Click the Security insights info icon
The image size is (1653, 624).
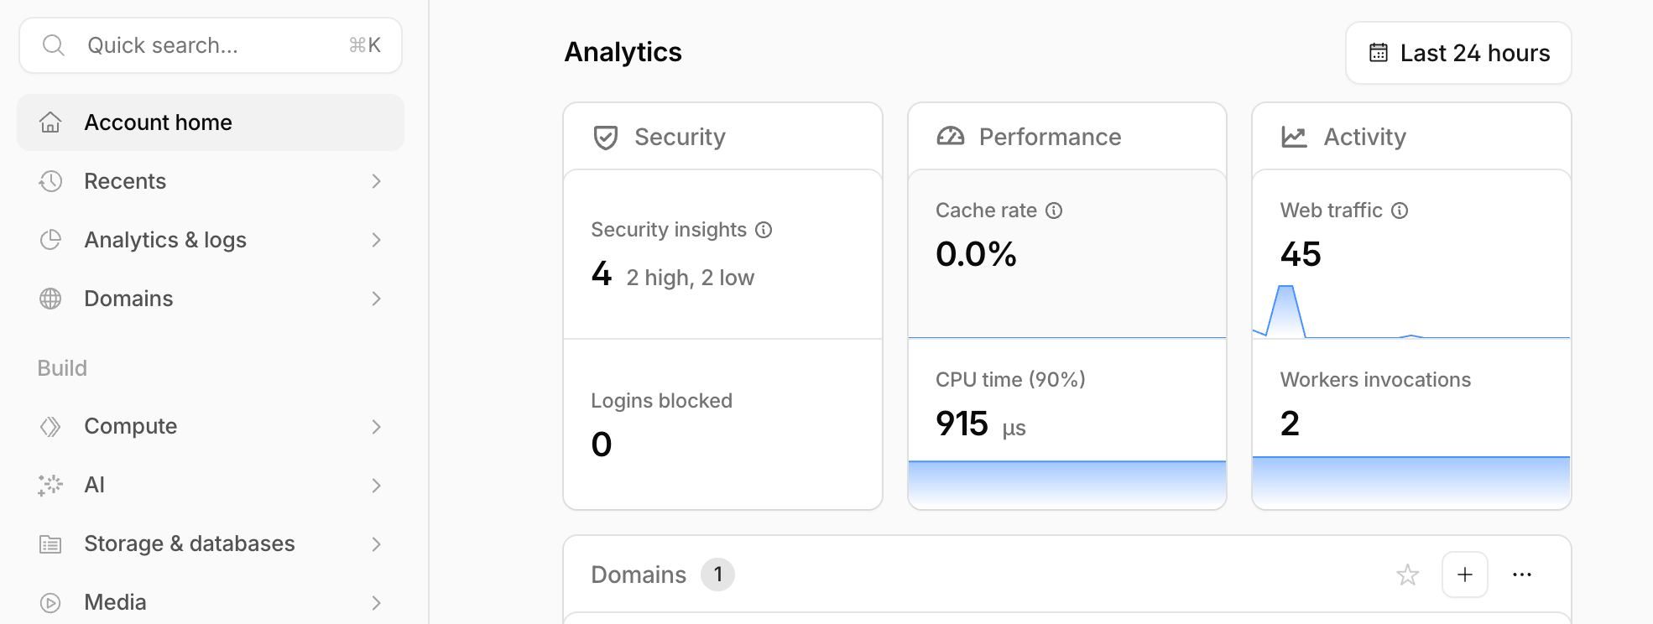pyautogui.click(x=764, y=230)
